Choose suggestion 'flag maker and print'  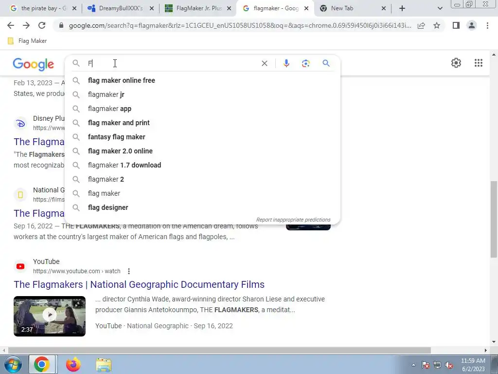202,123
